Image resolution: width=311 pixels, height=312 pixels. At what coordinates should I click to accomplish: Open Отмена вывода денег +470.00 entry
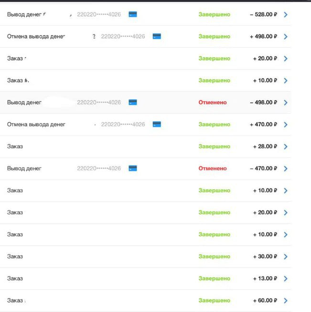[x=36, y=124]
